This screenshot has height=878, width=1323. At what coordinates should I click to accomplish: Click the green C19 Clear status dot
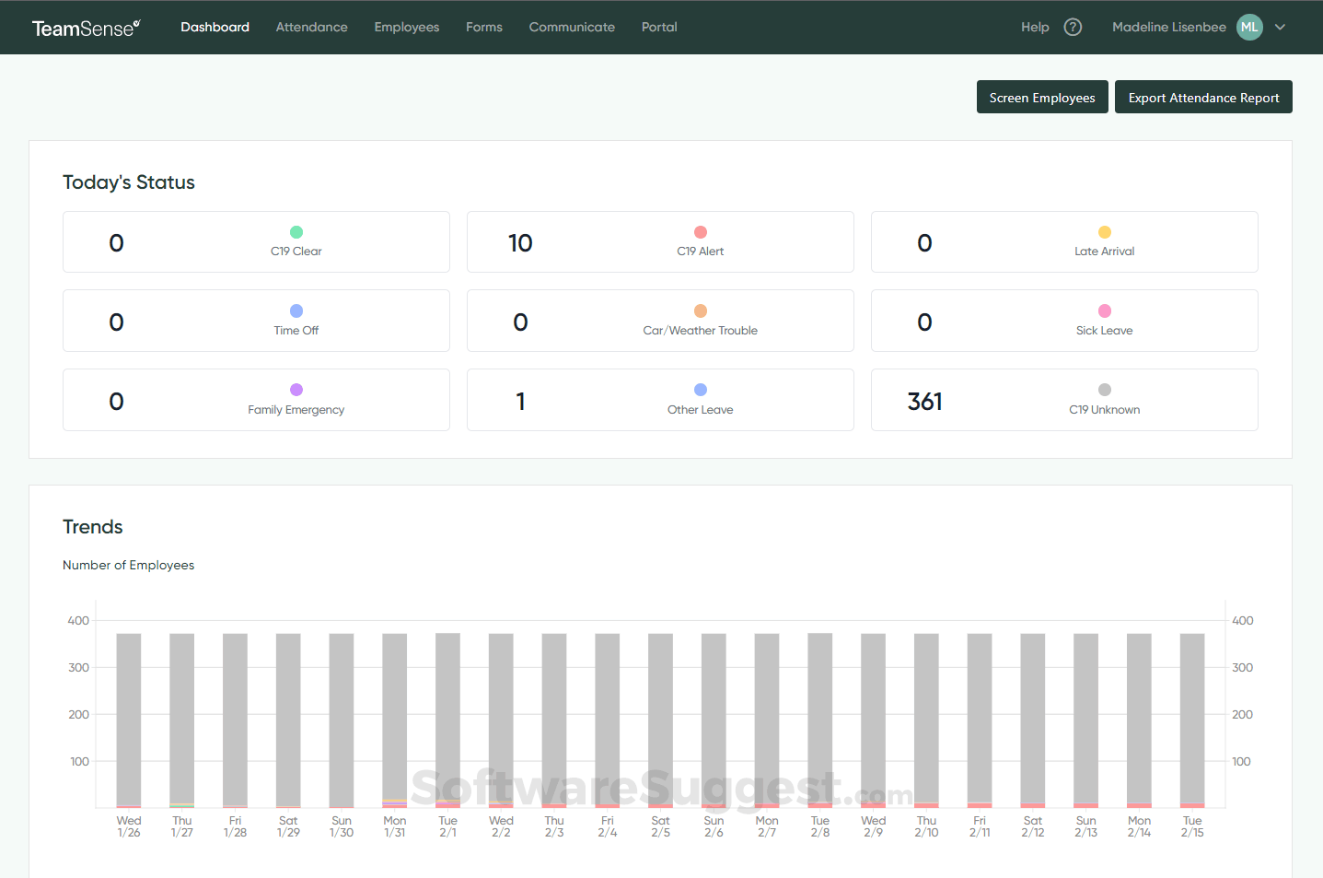296,232
